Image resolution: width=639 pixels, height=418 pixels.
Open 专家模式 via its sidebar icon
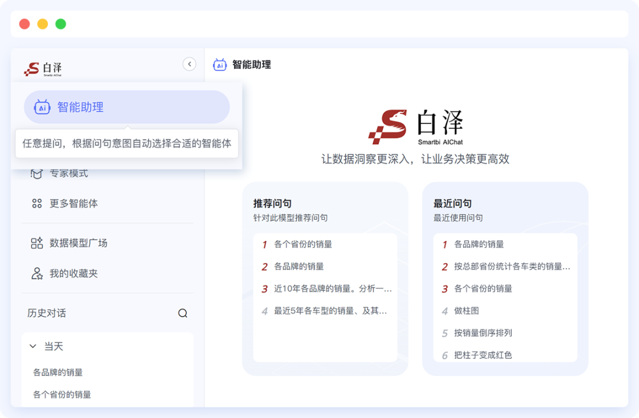[x=37, y=173]
